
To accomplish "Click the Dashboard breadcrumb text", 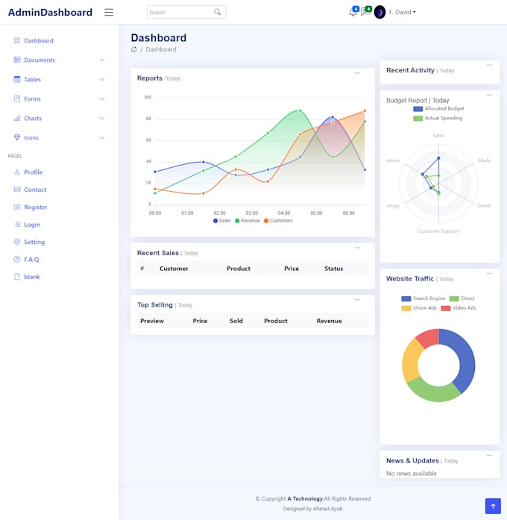I will coord(161,49).
